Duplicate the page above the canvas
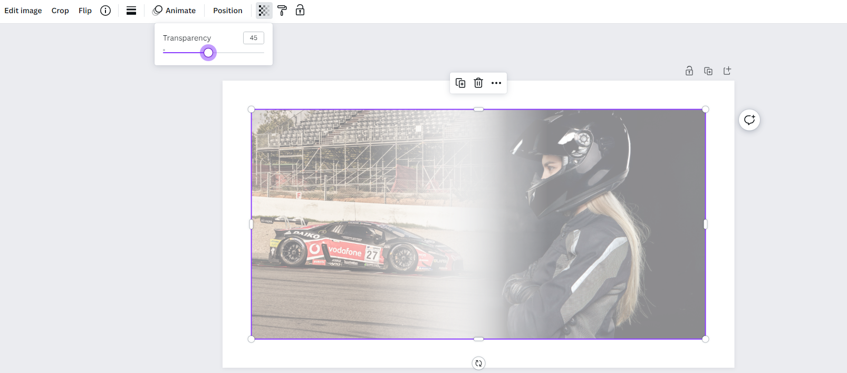The image size is (847, 373). [x=708, y=71]
